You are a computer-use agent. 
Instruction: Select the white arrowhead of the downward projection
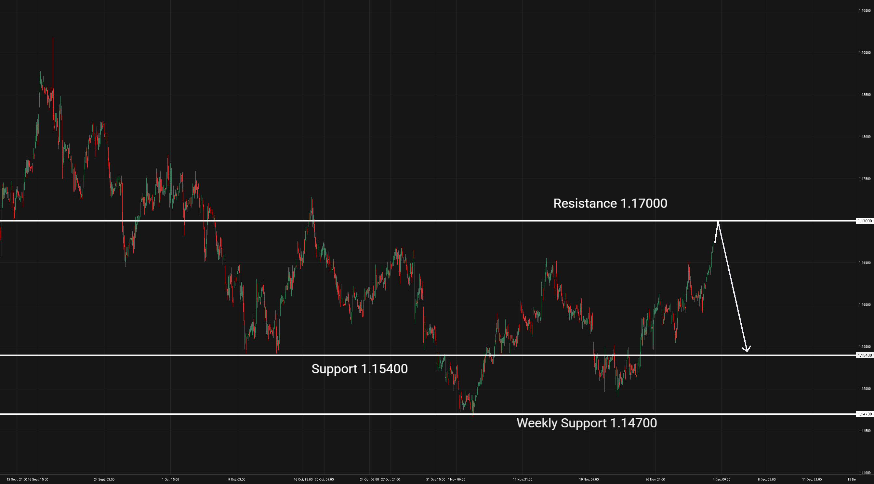747,350
